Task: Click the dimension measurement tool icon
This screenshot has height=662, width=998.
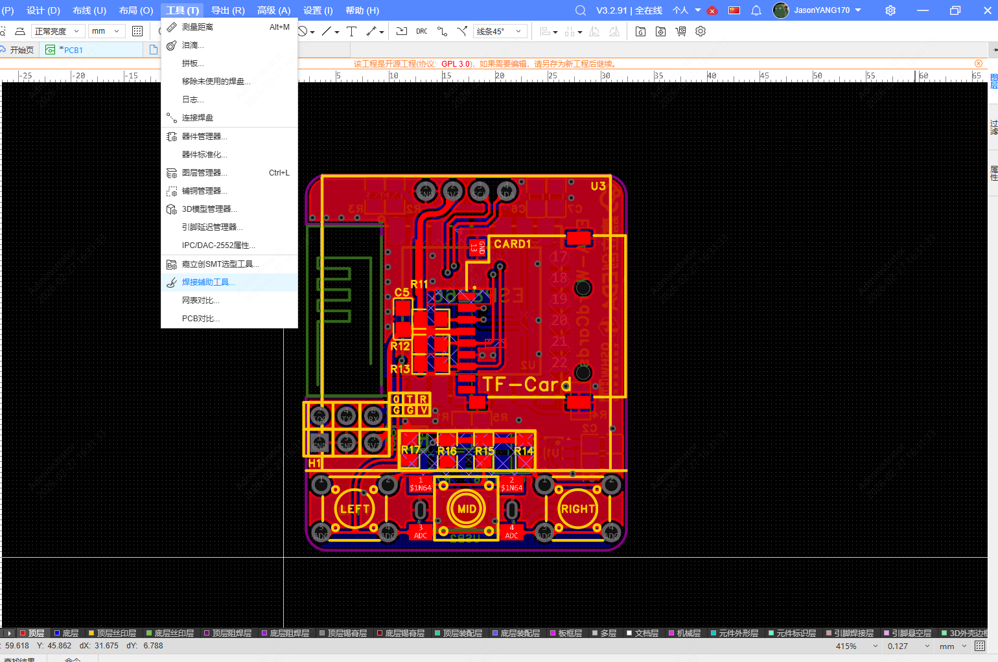Action: 371,31
